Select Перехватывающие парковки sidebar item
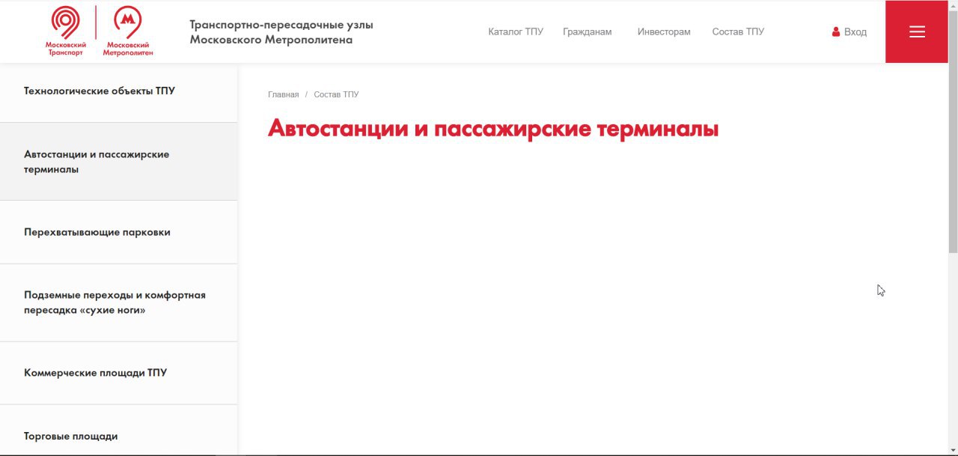 click(x=118, y=232)
